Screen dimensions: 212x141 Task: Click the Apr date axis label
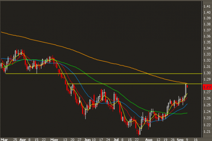pyautogui.click(x=23, y=139)
